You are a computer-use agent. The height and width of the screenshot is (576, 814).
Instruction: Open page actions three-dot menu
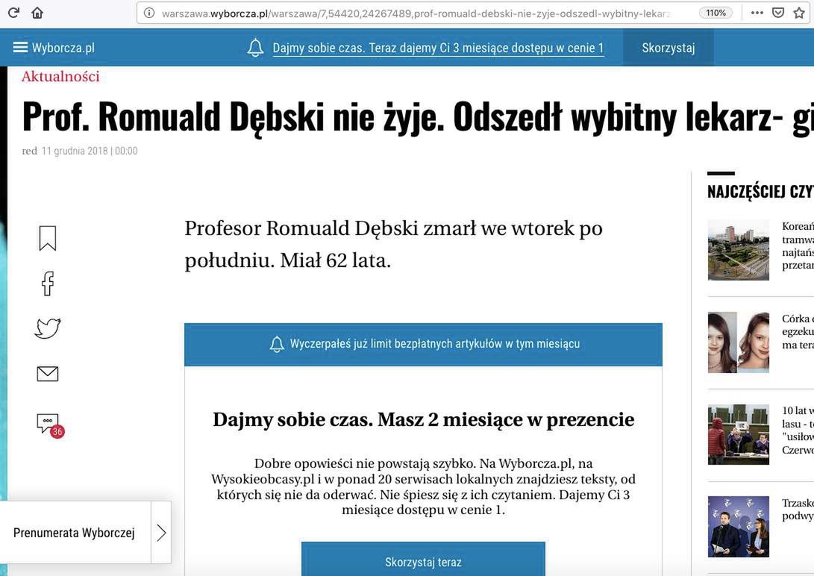[757, 13]
